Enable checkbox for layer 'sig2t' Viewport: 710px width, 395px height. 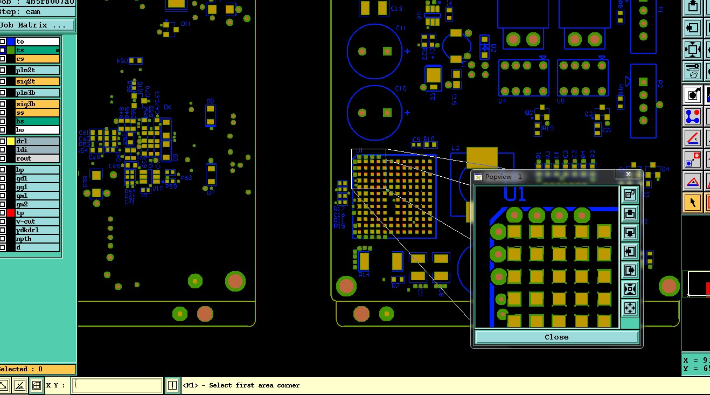[3, 81]
